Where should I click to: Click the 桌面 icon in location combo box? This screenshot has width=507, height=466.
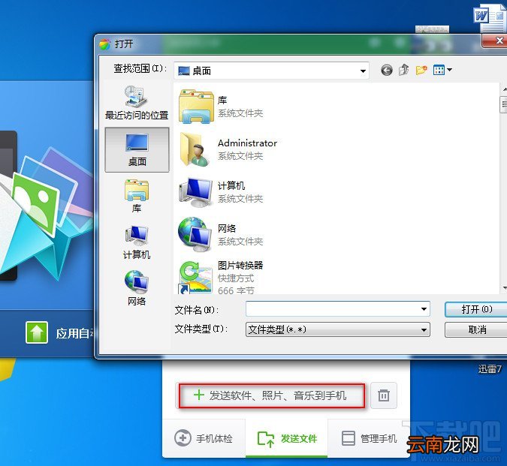[x=184, y=71]
